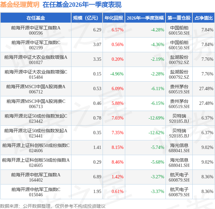Click the -4.28% quarterly change value

point(157,30)
